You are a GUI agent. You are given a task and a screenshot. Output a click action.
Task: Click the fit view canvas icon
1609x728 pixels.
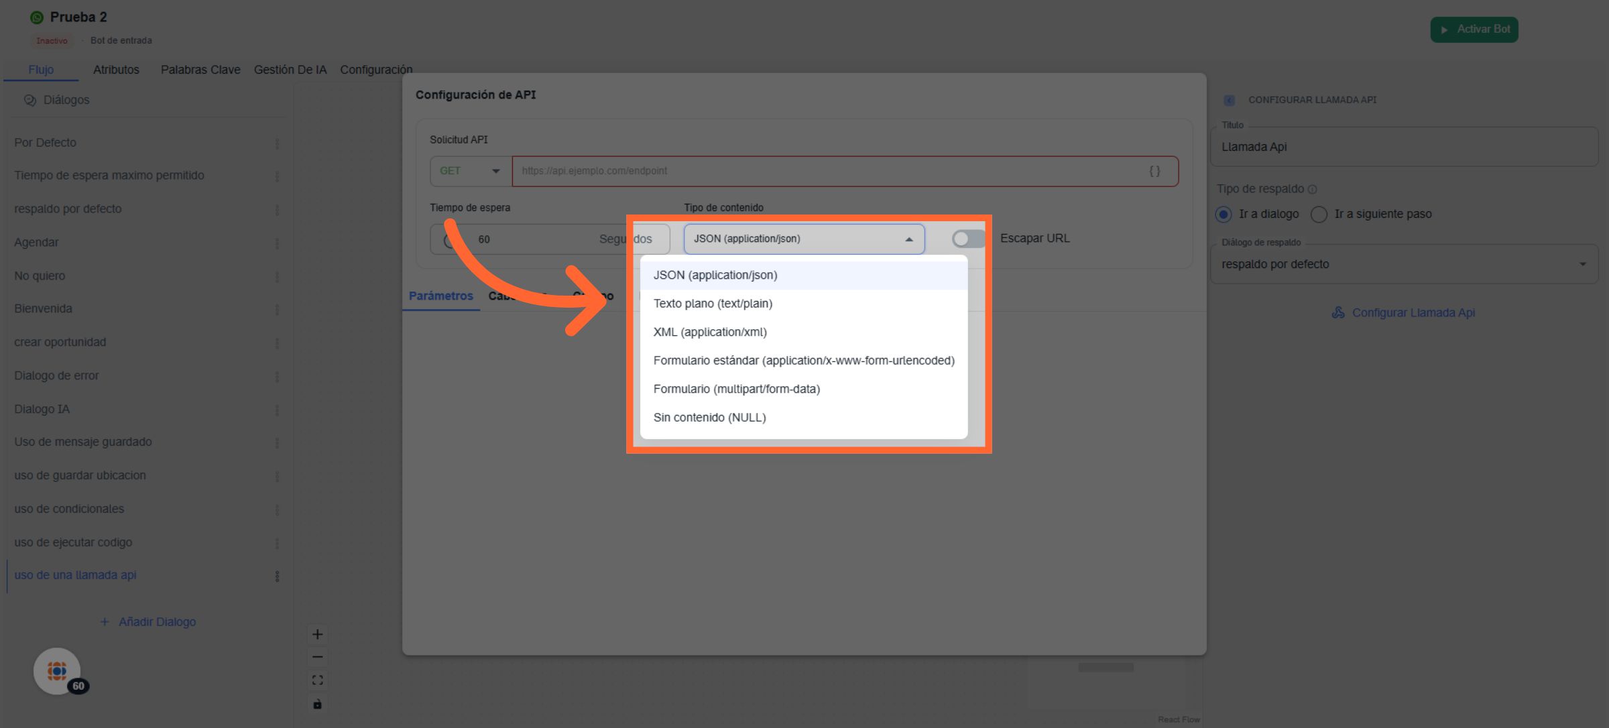tap(317, 680)
